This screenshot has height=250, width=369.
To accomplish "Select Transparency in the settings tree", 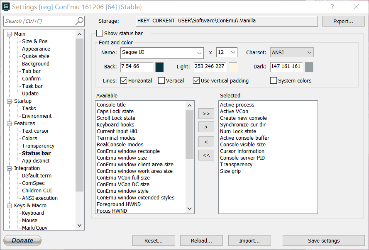I will (x=38, y=146).
